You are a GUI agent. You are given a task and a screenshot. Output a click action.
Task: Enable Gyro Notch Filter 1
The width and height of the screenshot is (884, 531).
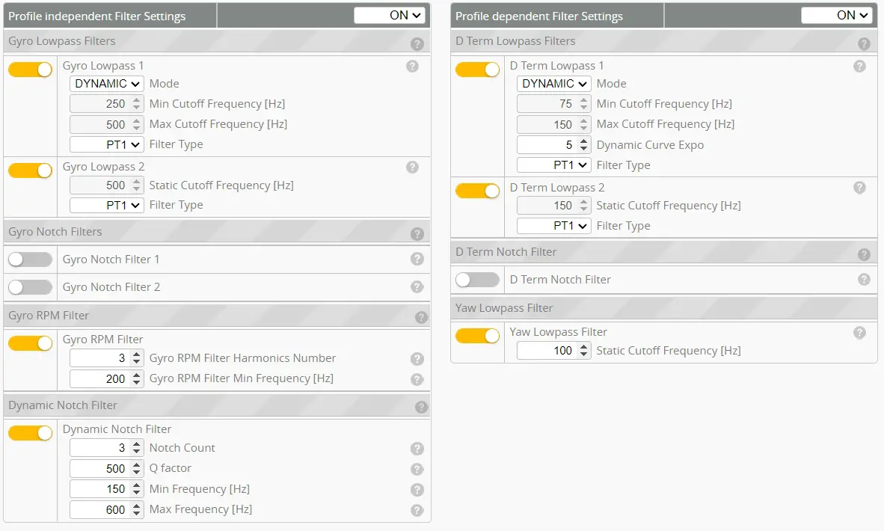pyautogui.click(x=31, y=260)
